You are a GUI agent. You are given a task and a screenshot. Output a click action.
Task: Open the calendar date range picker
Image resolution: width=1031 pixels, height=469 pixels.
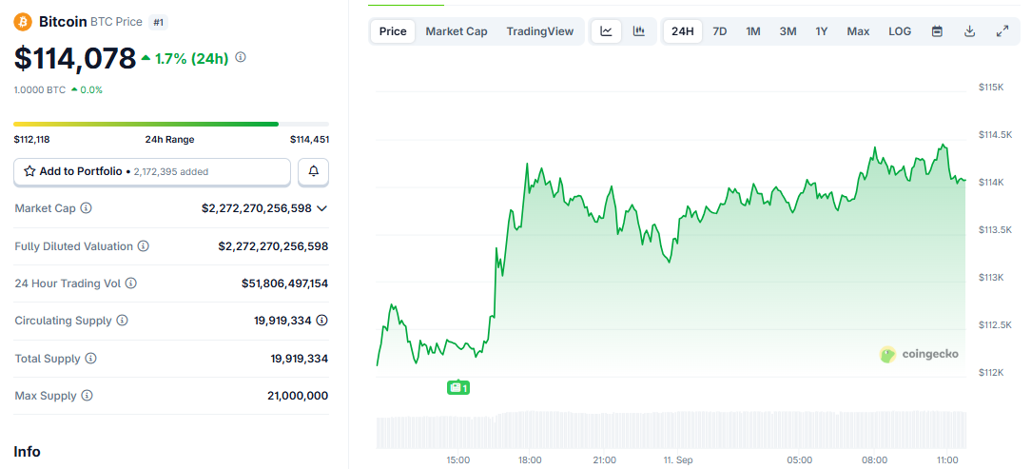[x=938, y=30]
